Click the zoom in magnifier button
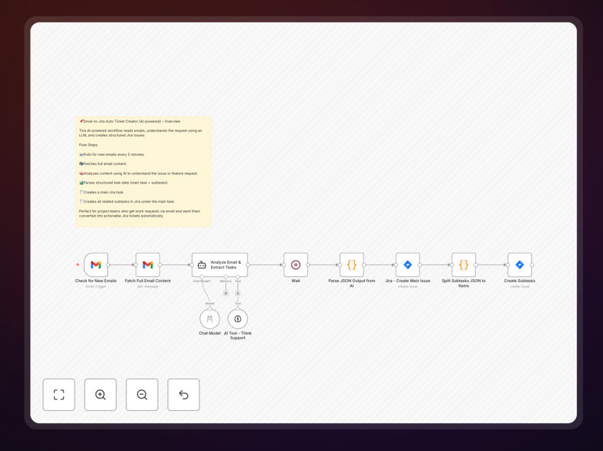 [100, 395]
